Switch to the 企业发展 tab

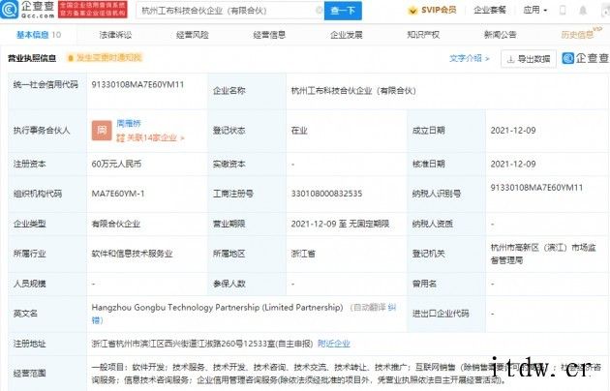pyautogui.click(x=347, y=35)
